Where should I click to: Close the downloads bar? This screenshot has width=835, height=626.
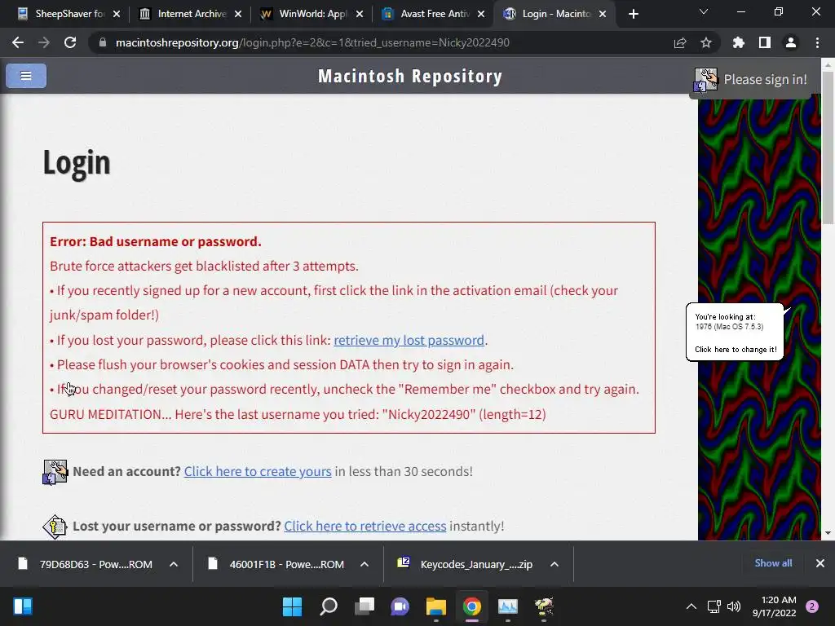pos(820,563)
